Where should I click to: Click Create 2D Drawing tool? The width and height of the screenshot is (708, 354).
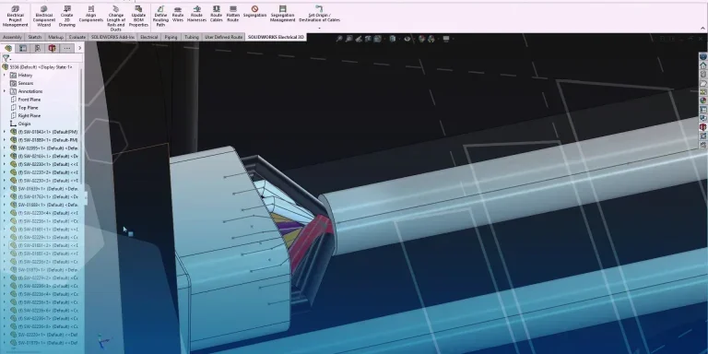[66, 17]
